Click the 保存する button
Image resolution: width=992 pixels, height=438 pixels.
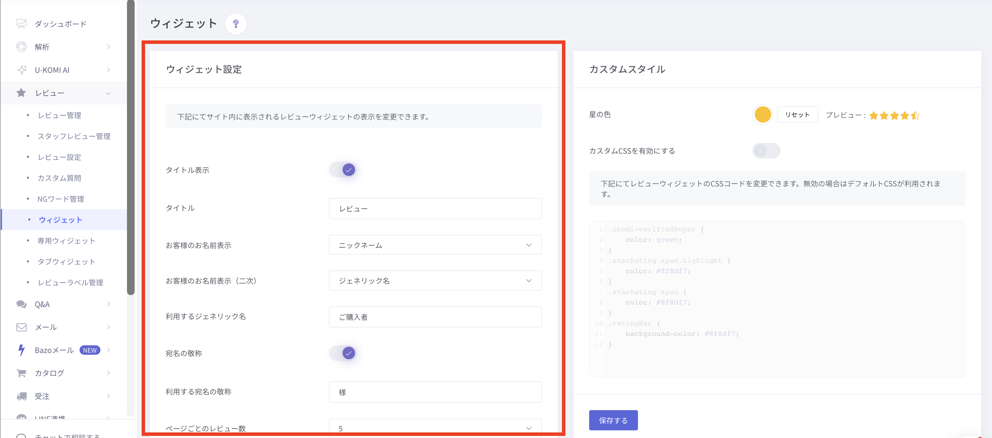pos(613,420)
